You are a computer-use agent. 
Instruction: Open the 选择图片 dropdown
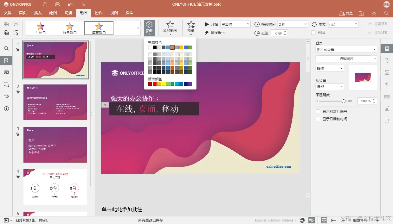click(346, 59)
